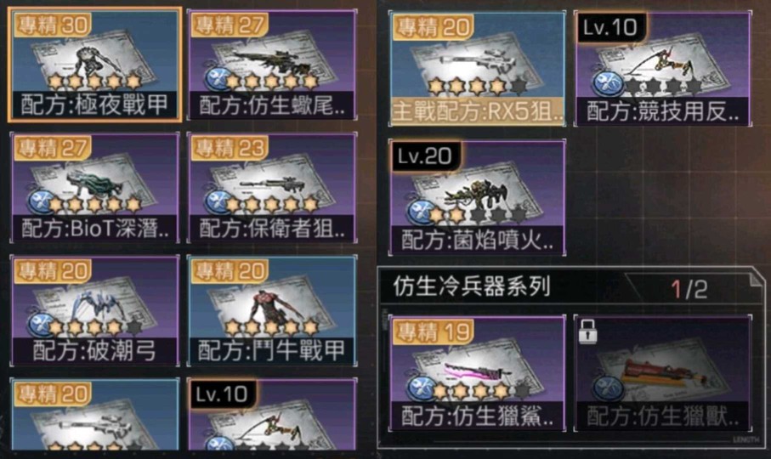Click the padlock on locked 仿生獵獸 recipe
This screenshot has height=459, width=771.
tap(588, 331)
